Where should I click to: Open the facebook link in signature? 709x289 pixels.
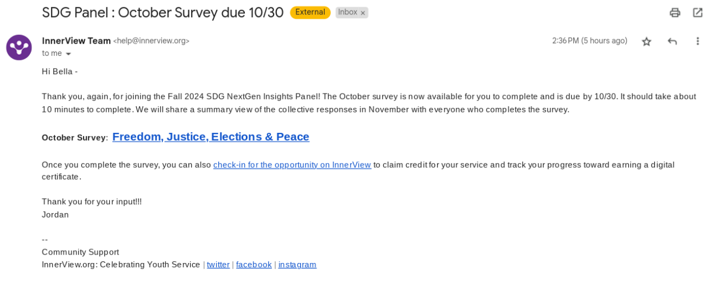pos(254,265)
